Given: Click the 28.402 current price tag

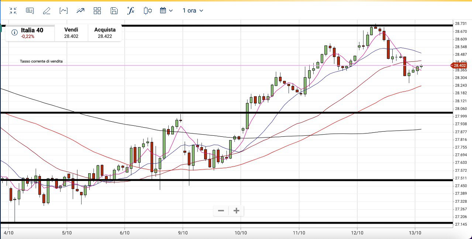Looking at the screenshot, I should click(x=460, y=65).
